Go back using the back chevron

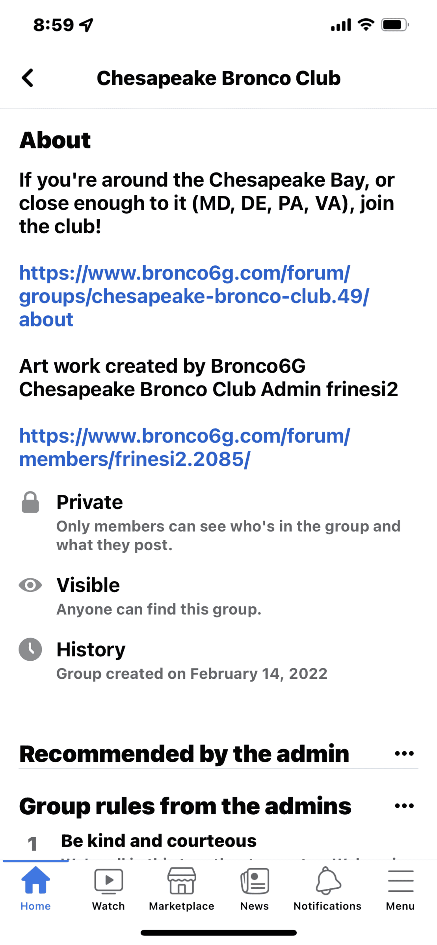pyautogui.click(x=28, y=78)
